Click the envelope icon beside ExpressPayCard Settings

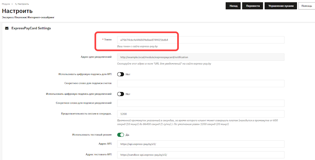7,28
